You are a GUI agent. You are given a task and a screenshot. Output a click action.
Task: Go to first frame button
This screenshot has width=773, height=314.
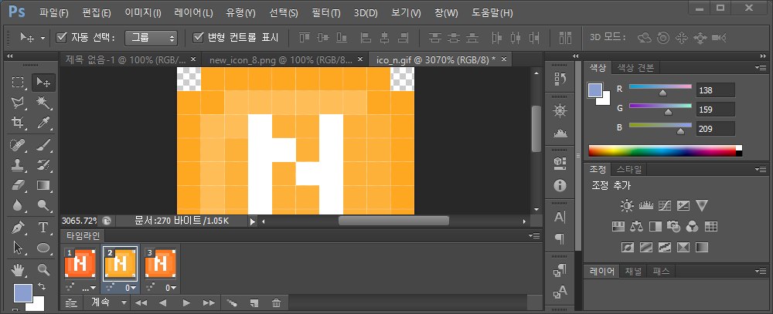coord(141,303)
